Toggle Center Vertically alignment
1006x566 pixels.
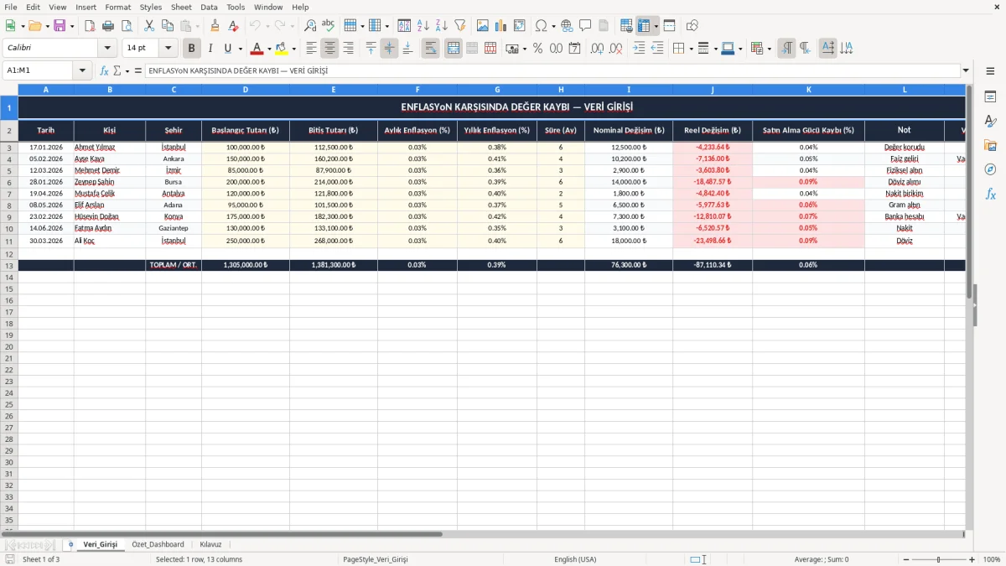389,49
